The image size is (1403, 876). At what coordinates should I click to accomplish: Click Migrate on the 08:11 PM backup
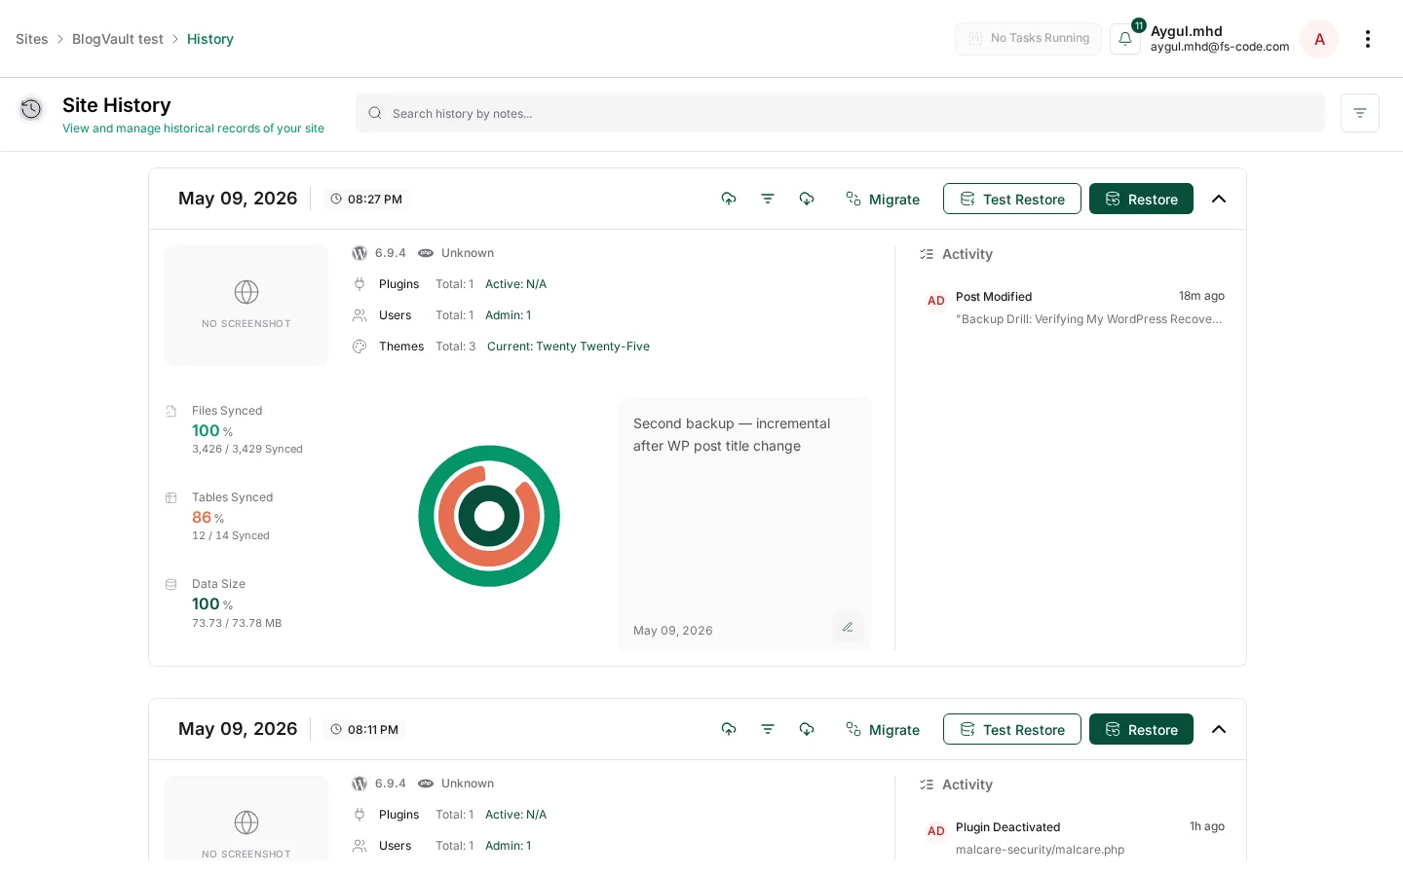tap(883, 729)
